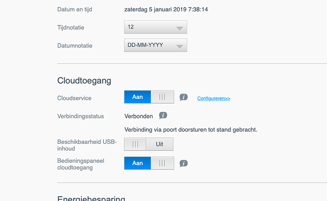Click grip handle of Cloudservice switch
This screenshot has height=201, width=327.
point(162,97)
